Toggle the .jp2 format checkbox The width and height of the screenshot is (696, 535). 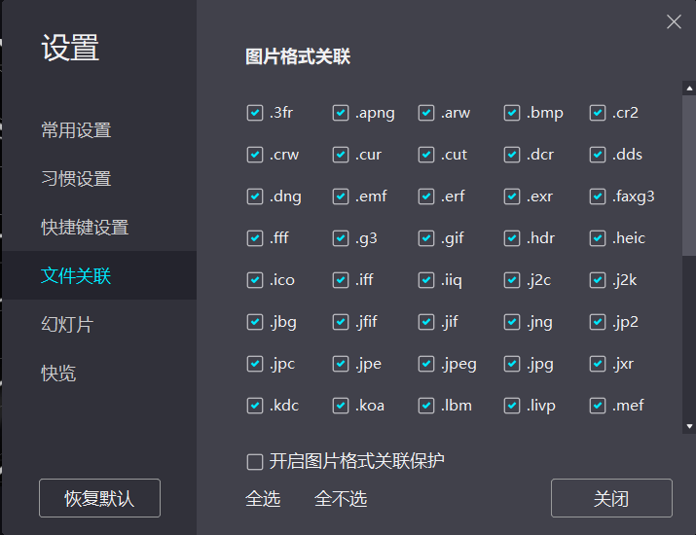[x=598, y=322]
